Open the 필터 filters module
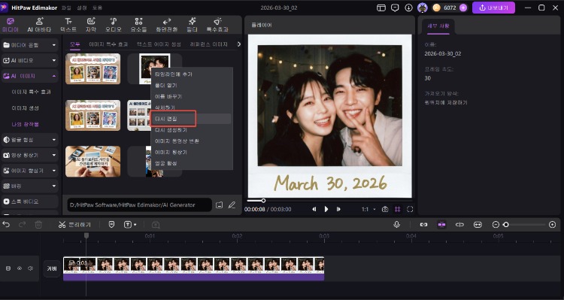The height and width of the screenshot is (300, 564). (192, 25)
